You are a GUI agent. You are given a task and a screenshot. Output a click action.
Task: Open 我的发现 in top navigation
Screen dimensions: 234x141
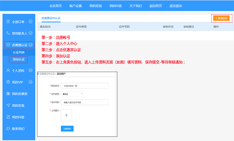[x=96, y=6]
